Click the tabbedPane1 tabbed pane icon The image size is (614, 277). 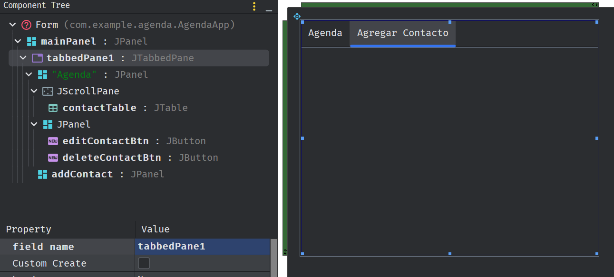click(37, 58)
